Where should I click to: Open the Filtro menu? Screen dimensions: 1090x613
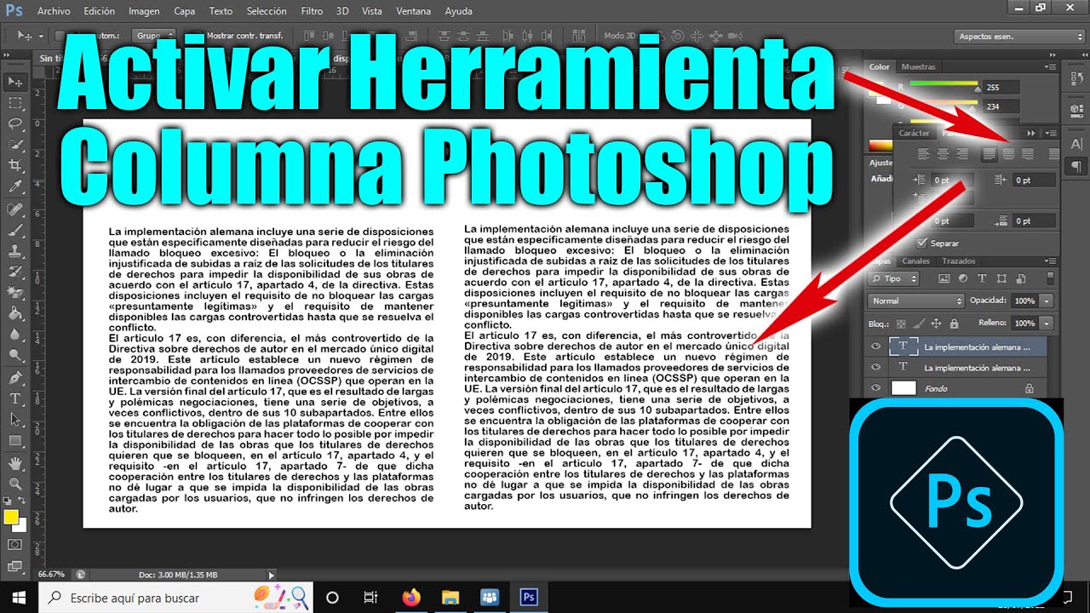click(312, 11)
